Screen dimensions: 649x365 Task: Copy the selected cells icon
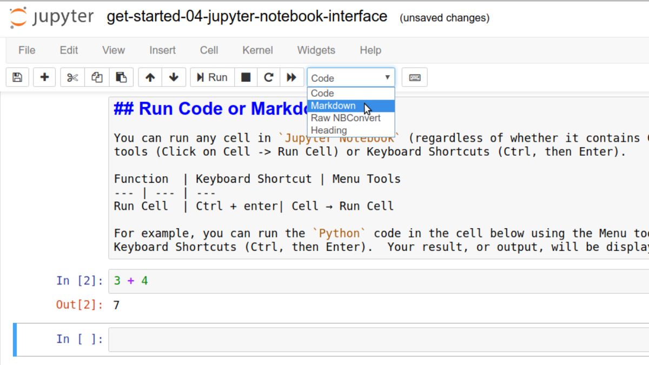tap(97, 77)
